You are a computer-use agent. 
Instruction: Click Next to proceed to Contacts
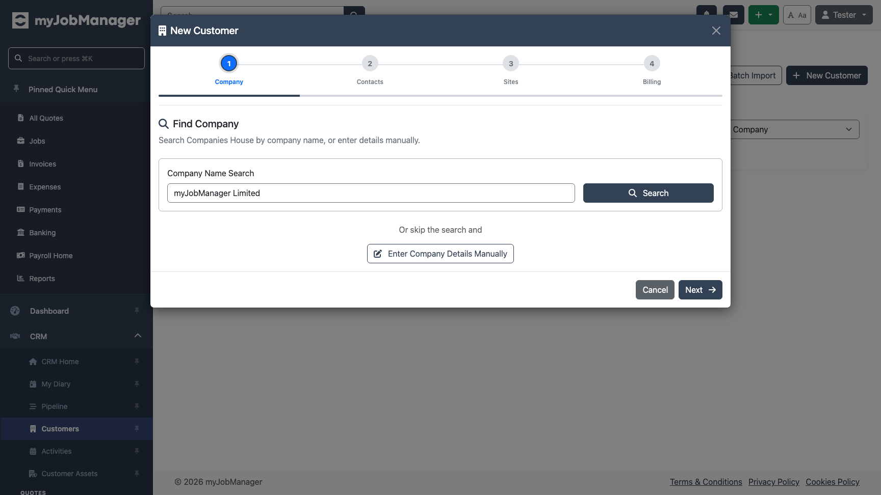701,290
